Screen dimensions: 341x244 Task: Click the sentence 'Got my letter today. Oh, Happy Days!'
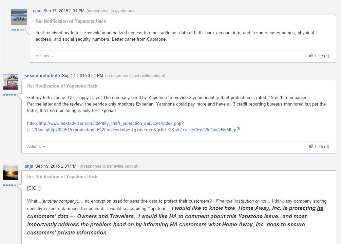(64, 97)
